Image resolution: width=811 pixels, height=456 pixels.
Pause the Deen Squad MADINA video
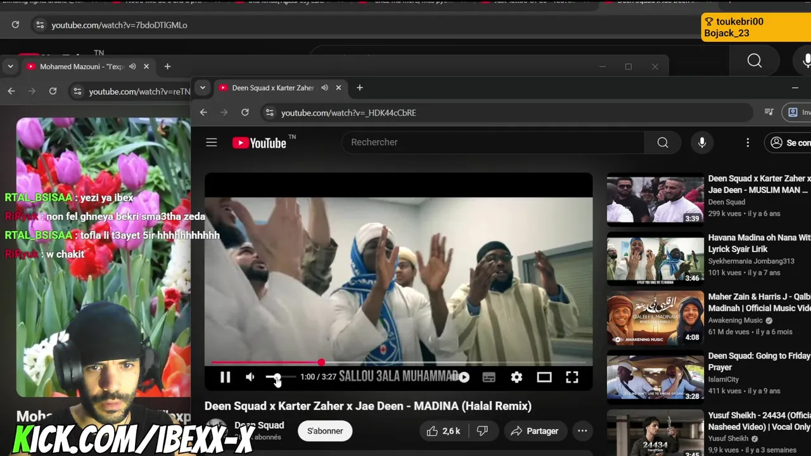click(x=225, y=377)
